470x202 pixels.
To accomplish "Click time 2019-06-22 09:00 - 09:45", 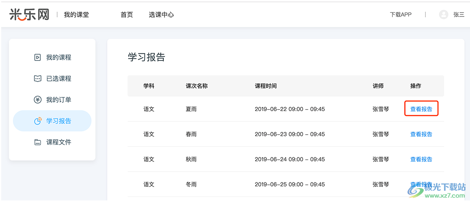I will 290,109.
